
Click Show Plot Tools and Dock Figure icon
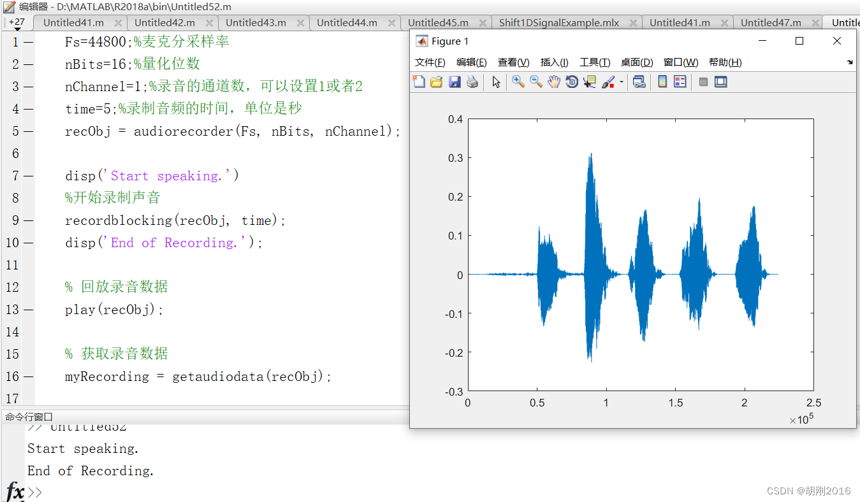pos(721,82)
